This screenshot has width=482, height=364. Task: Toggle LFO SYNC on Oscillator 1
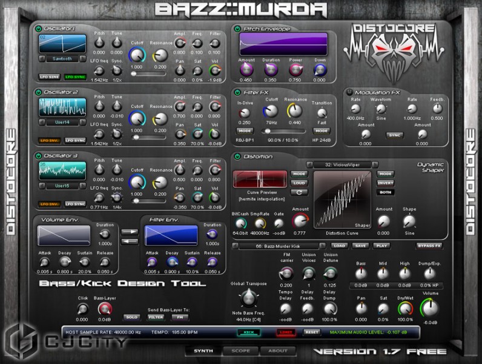(75, 77)
